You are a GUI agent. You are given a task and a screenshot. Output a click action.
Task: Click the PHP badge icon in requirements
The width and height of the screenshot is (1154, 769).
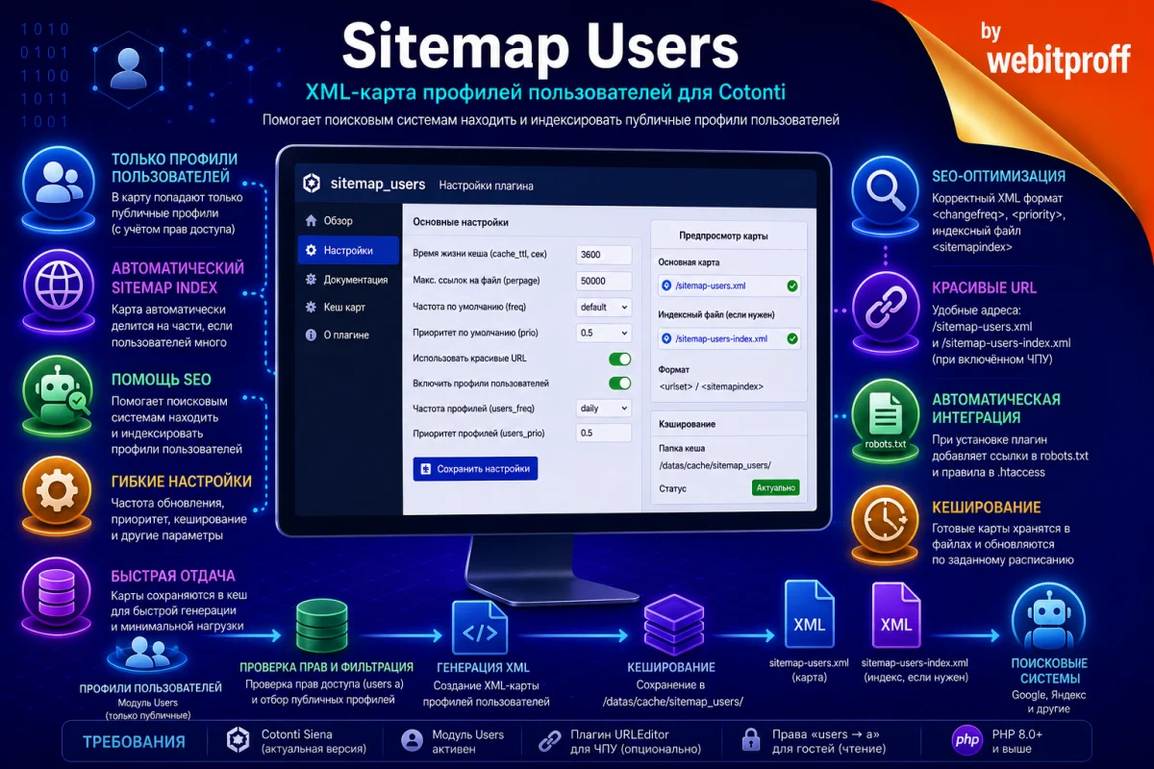point(966,740)
